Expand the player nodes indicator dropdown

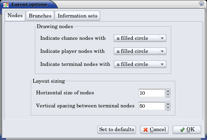[x=140, y=51]
